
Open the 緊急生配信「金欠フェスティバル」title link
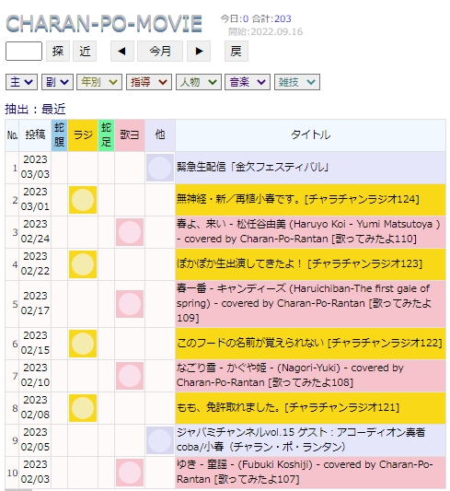pyautogui.click(x=253, y=167)
